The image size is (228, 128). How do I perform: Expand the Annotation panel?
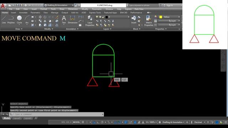click(72, 29)
